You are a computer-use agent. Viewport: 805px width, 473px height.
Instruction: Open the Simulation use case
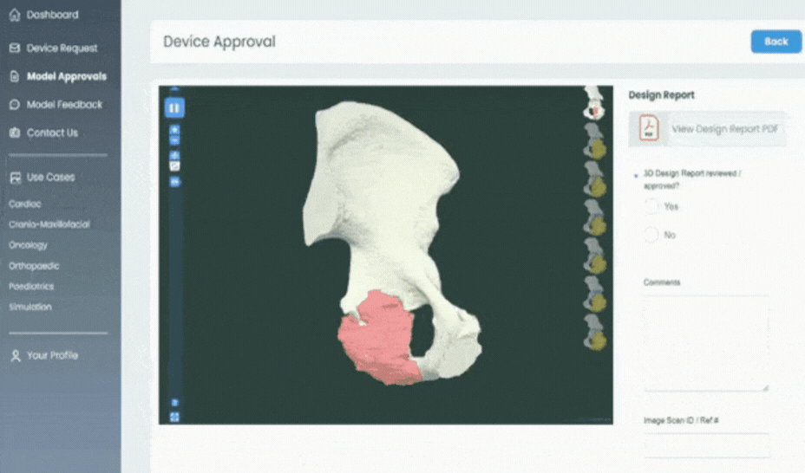(29, 307)
